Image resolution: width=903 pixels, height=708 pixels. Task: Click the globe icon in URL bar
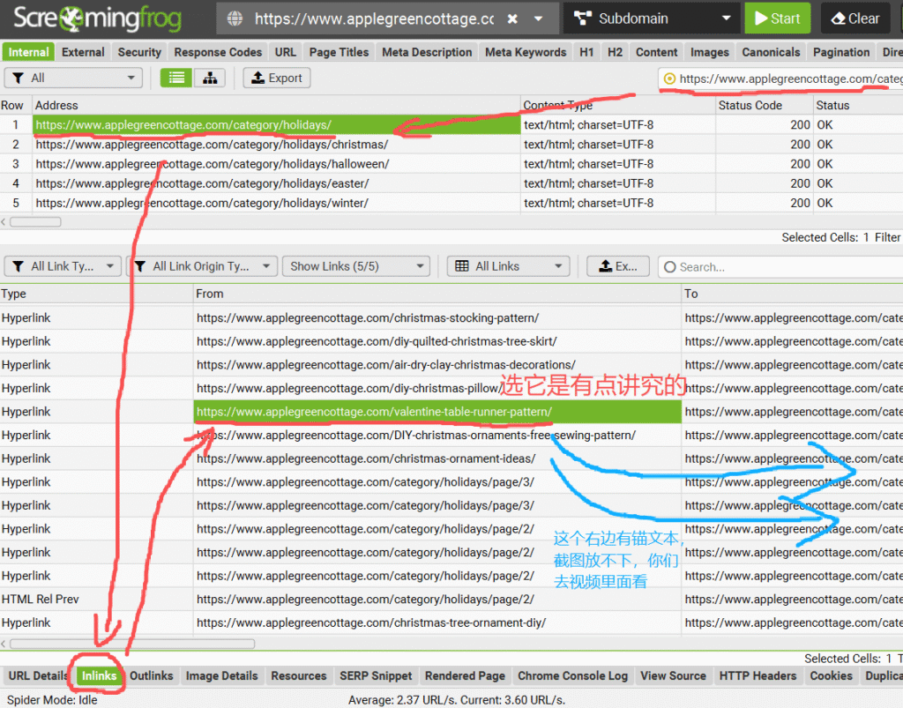[235, 19]
